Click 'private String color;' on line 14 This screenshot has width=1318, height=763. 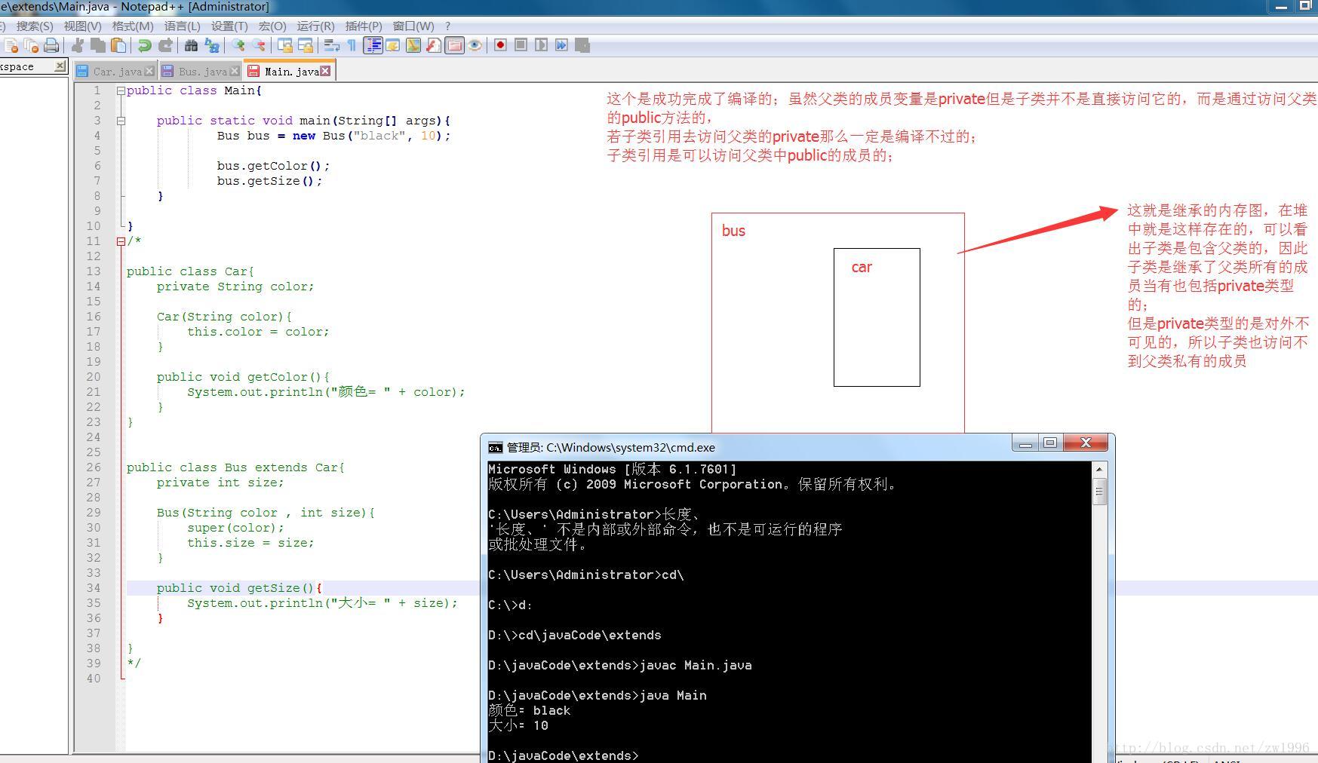click(x=235, y=287)
